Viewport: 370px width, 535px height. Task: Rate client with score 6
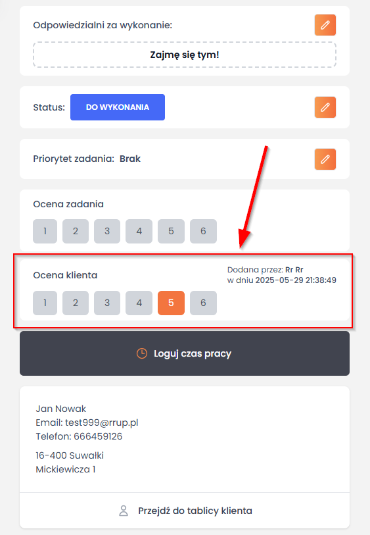203,303
